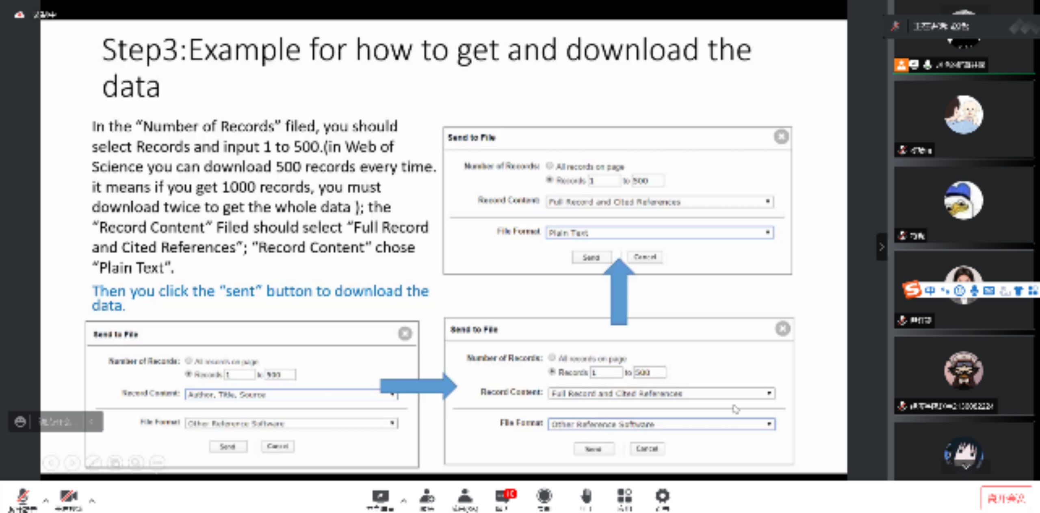Expand camera options arrow
The height and width of the screenshot is (513, 1040).
click(92, 500)
